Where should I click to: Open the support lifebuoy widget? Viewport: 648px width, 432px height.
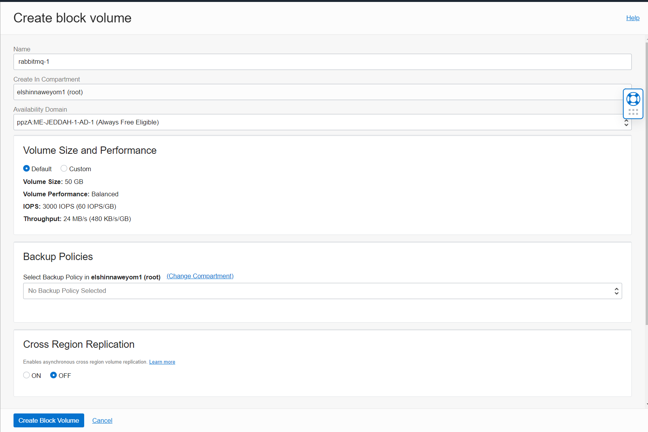pos(633,99)
